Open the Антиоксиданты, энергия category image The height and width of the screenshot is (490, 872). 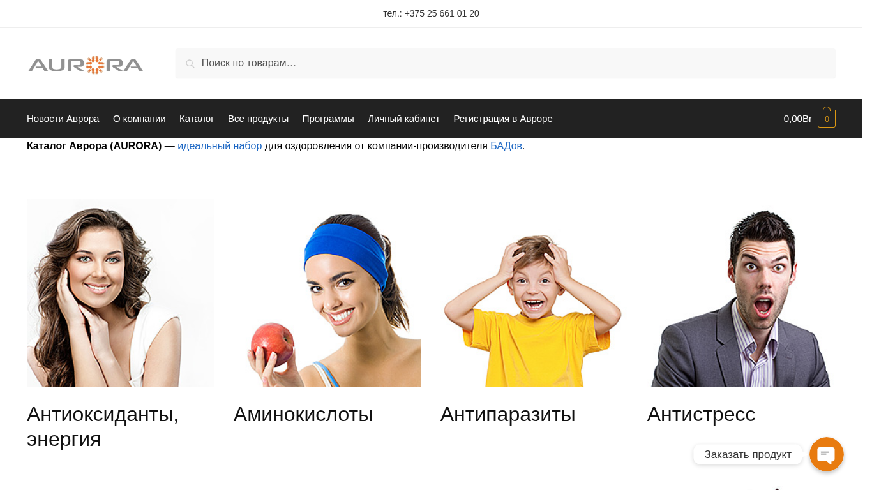coord(121,293)
